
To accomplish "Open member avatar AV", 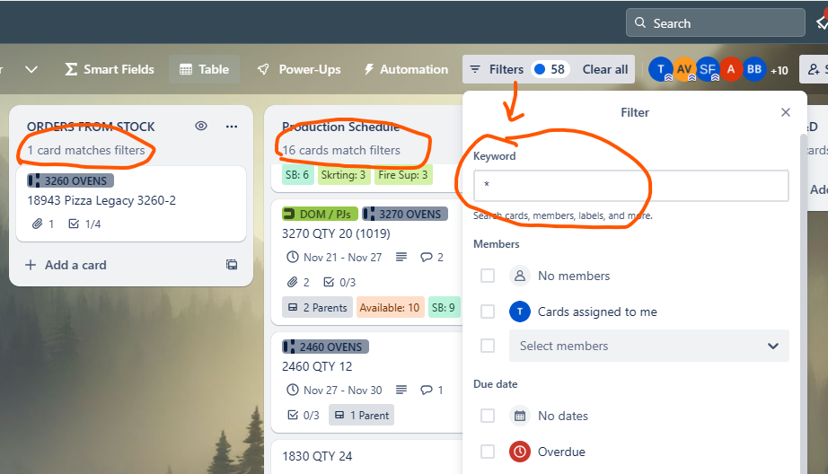I will tap(683, 69).
